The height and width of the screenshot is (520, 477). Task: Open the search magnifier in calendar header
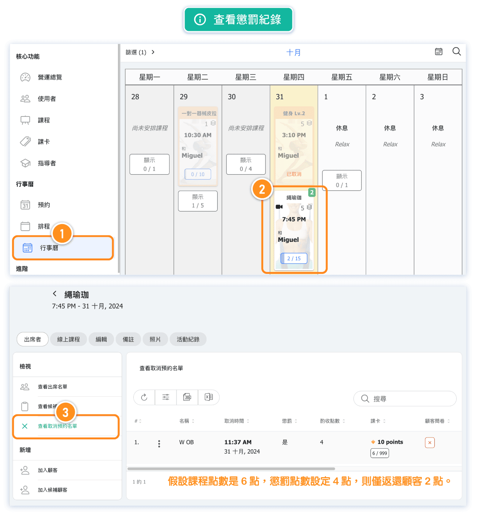tap(457, 52)
